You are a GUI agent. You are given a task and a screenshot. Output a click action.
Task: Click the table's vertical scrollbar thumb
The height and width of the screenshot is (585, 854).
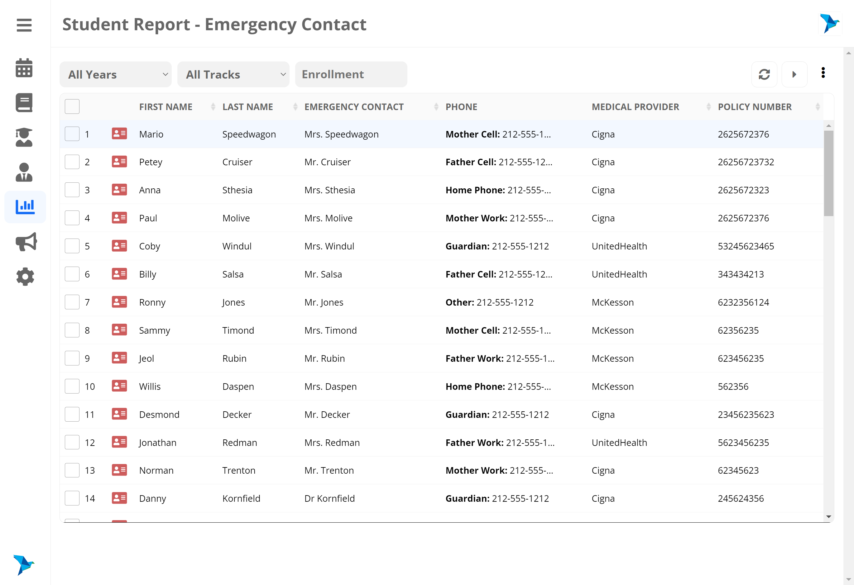click(x=828, y=173)
